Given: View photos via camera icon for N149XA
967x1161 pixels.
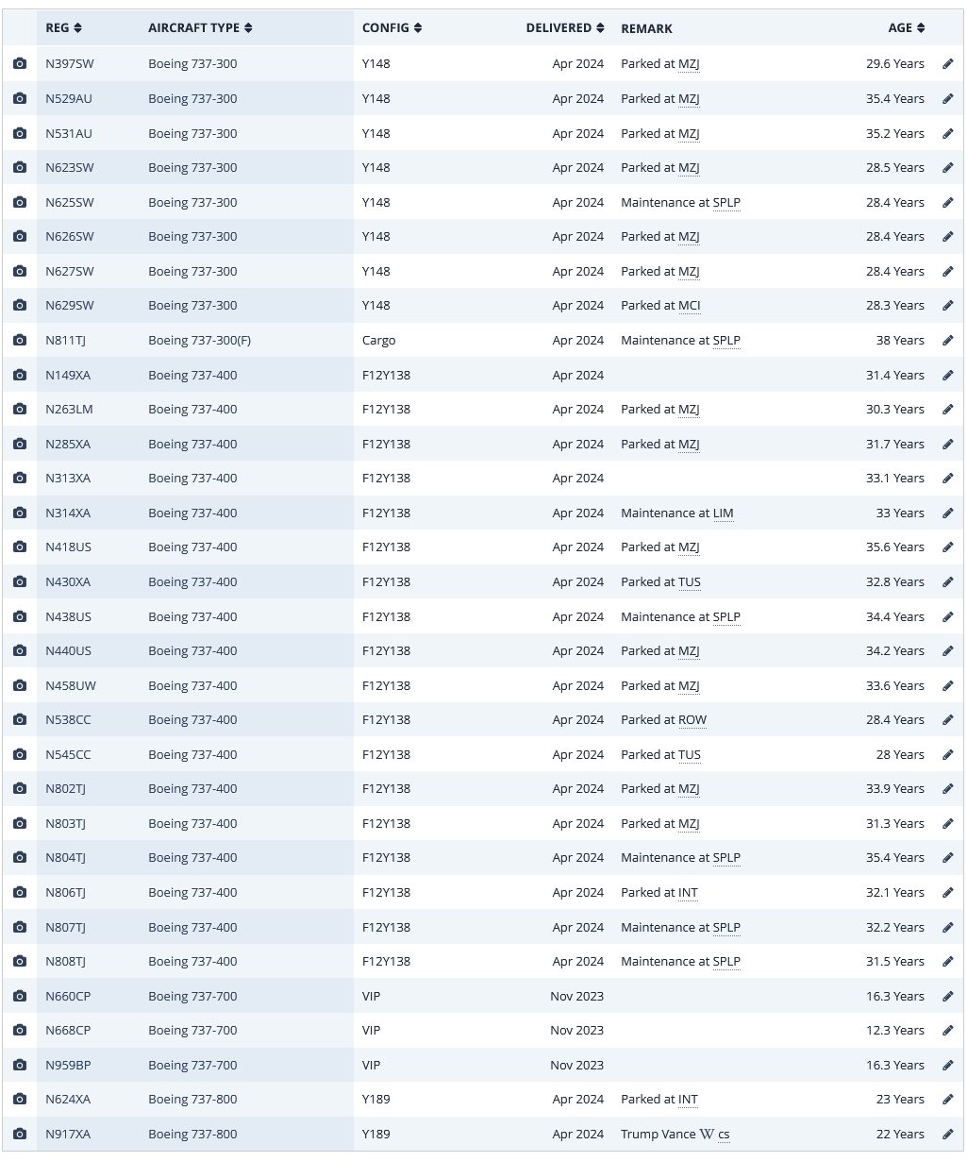Looking at the screenshot, I should (20, 375).
